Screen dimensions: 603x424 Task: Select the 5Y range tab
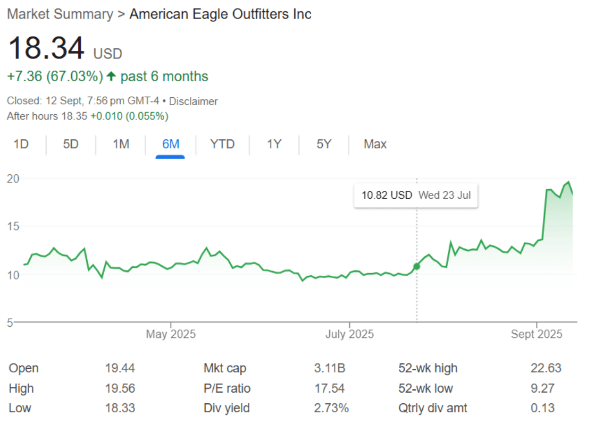[x=324, y=144]
